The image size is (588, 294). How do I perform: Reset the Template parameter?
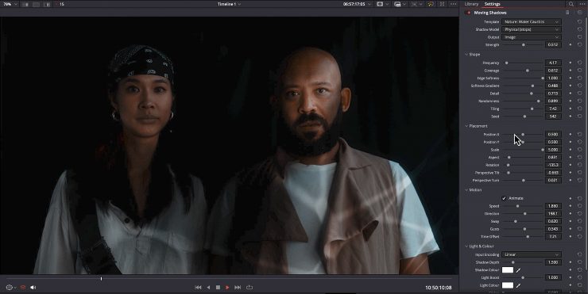pyautogui.click(x=580, y=21)
